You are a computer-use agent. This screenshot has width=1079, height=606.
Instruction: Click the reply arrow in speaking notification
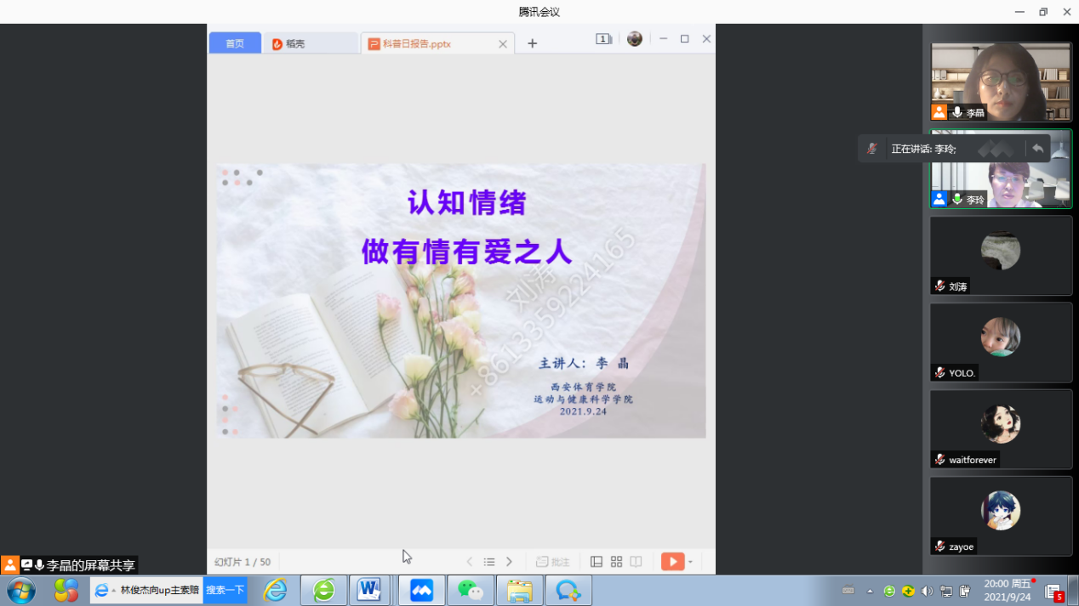click(1038, 149)
